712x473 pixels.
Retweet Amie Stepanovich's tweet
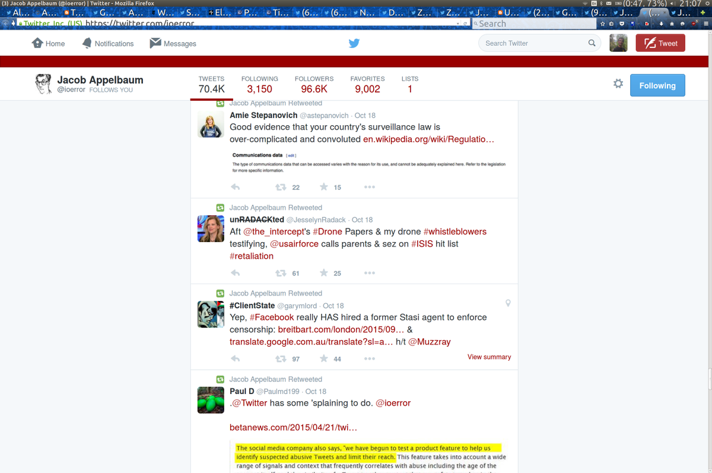coord(281,187)
